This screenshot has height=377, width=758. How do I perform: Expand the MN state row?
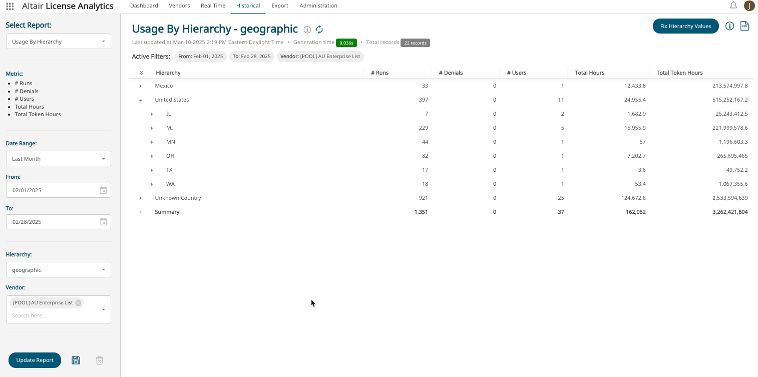[152, 142]
